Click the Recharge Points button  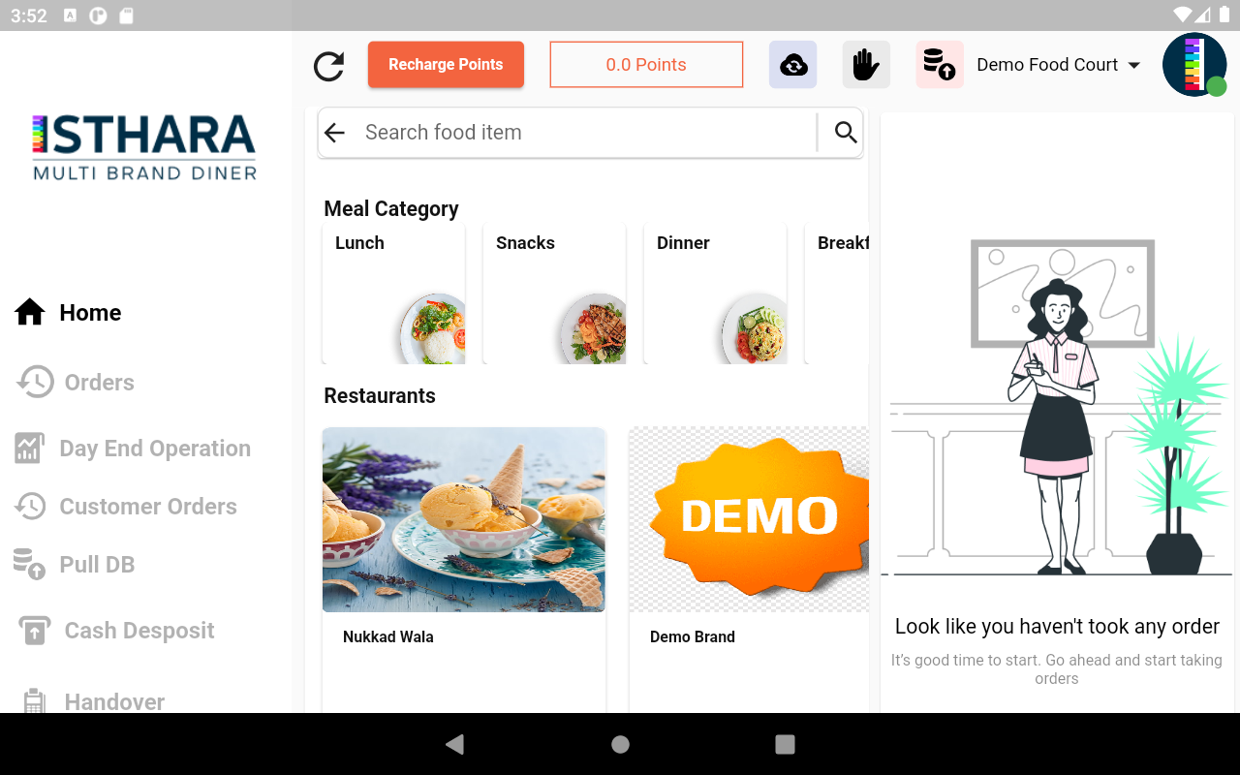[446, 65]
